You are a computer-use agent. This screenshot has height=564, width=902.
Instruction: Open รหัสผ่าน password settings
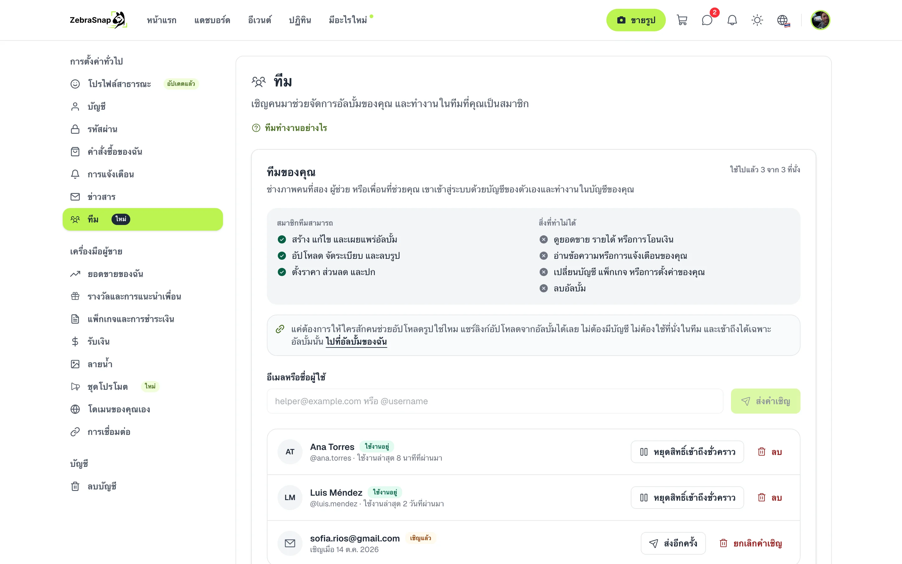pyautogui.click(x=143, y=129)
